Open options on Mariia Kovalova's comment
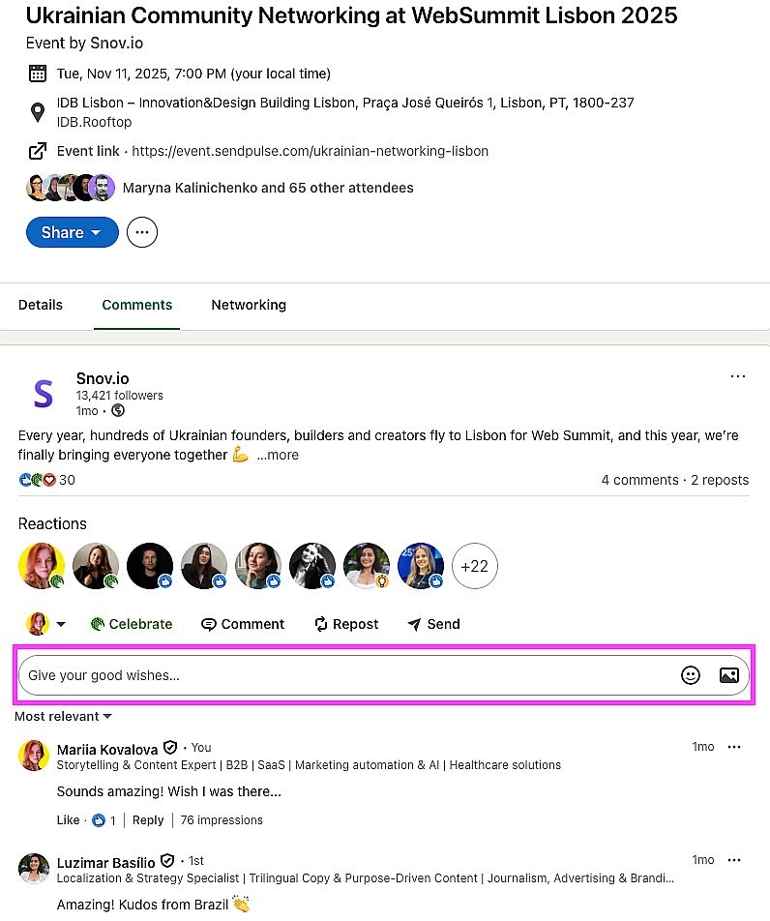This screenshot has height=921, width=770. (734, 747)
